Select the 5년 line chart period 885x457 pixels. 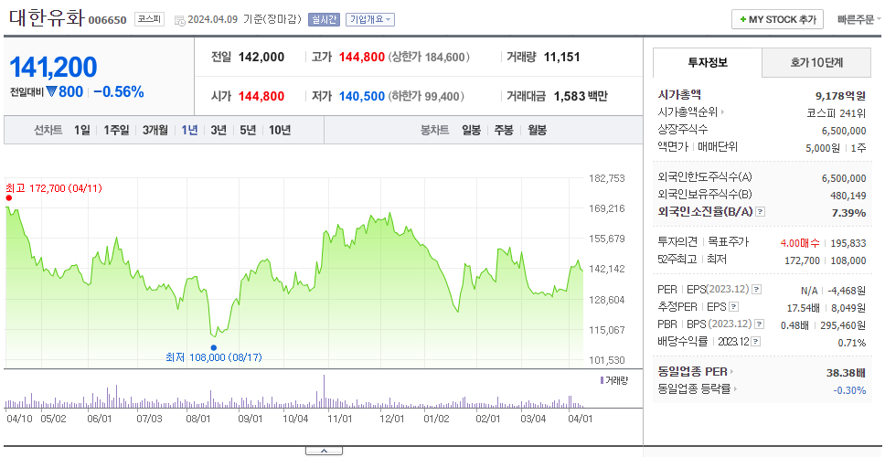pyautogui.click(x=248, y=131)
